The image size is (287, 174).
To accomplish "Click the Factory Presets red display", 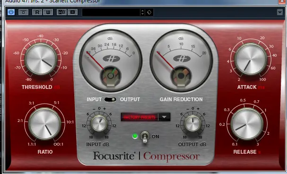I will [139, 117].
